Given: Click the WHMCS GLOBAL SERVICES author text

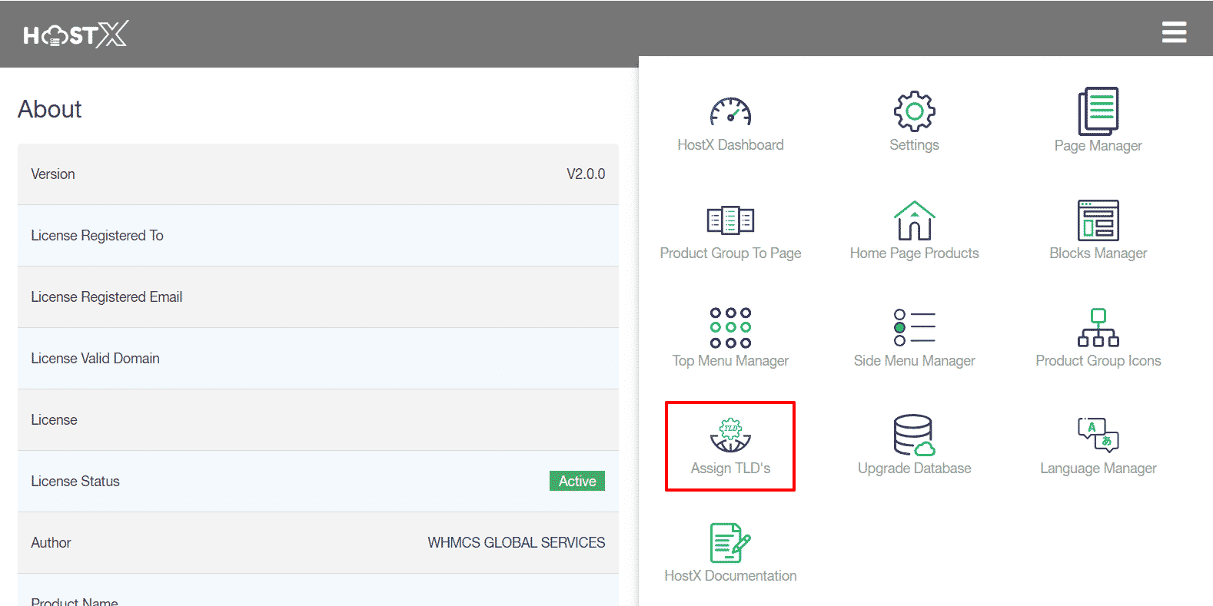Looking at the screenshot, I should [x=516, y=543].
